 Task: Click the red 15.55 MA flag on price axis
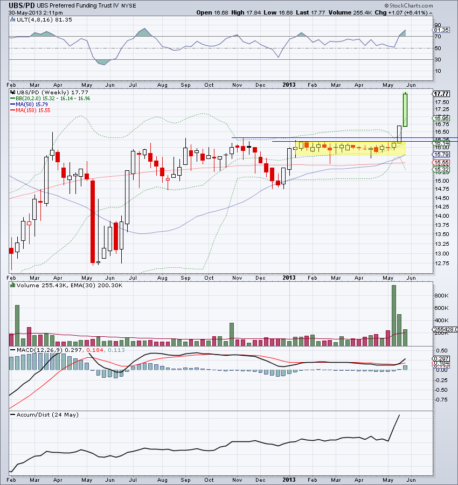[441, 162]
